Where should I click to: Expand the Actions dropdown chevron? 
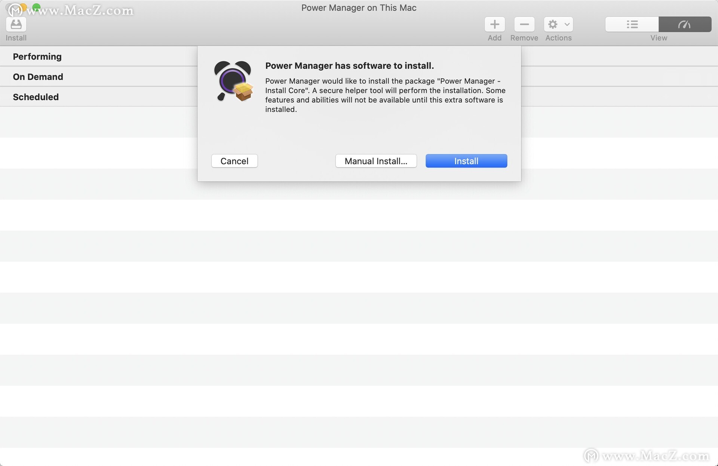tap(567, 25)
